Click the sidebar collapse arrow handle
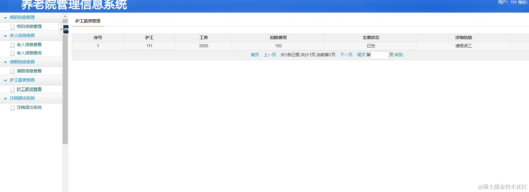 point(60,29)
